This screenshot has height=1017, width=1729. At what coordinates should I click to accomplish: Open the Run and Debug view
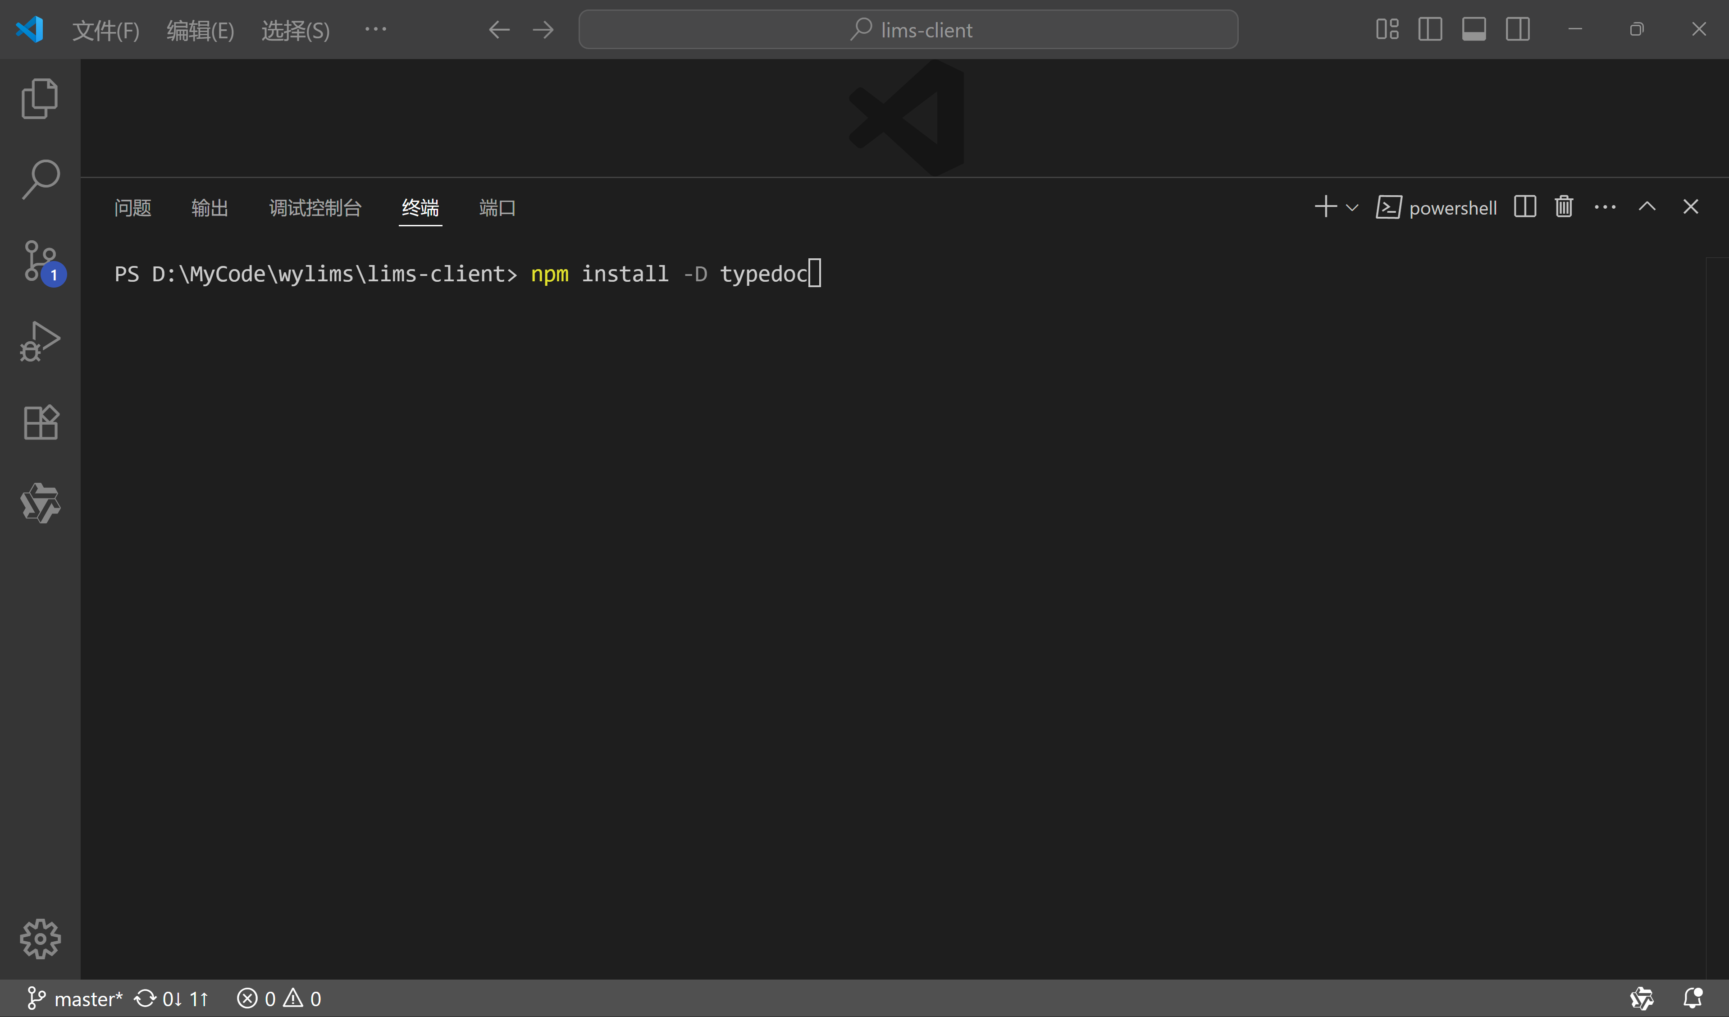(39, 341)
